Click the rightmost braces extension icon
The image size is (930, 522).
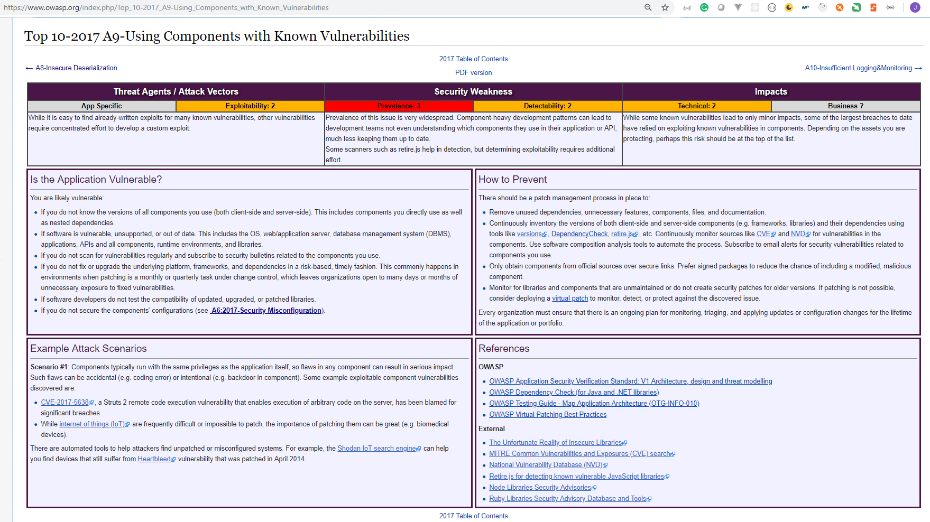coord(890,7)
